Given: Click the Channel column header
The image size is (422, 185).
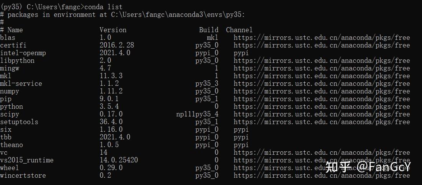Looking at the screenshot, I should 239,30.
